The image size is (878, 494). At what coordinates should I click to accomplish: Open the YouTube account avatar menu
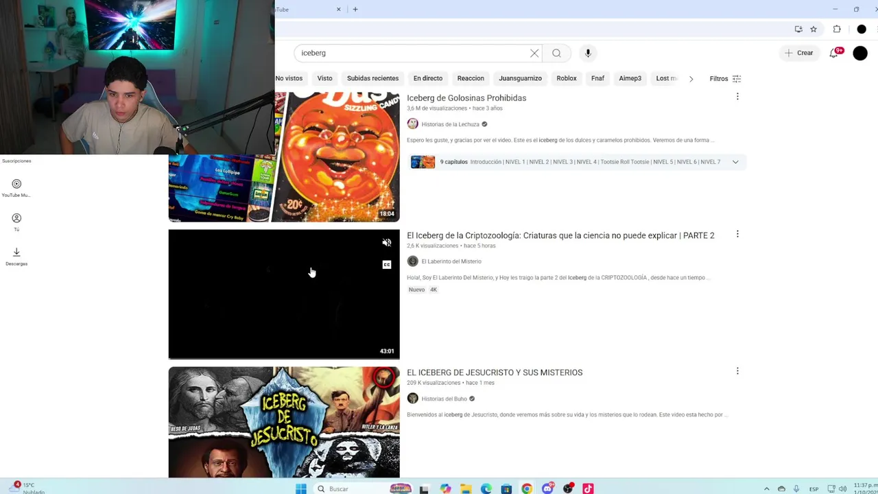tap(860, 53)
